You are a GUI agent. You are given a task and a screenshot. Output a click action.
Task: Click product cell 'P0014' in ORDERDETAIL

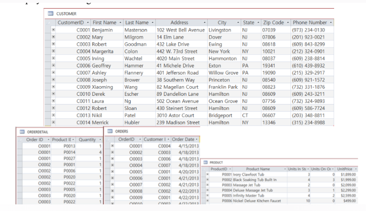click(x=63, y=152)
